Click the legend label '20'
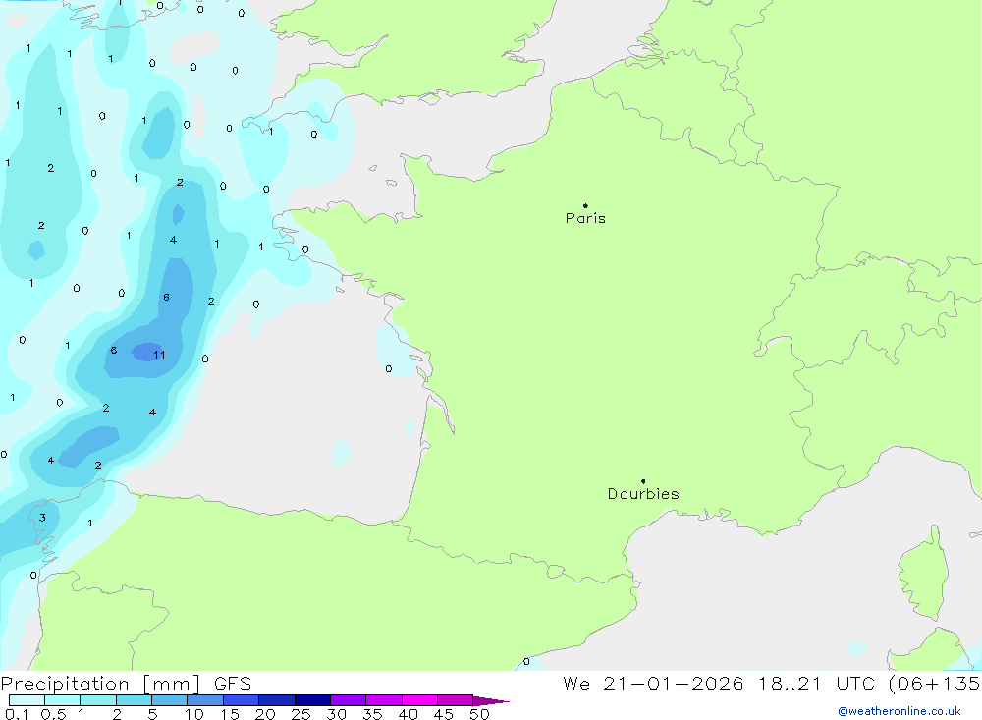The height and width of the screenshot is (720, 982). (x=265, y=714)
